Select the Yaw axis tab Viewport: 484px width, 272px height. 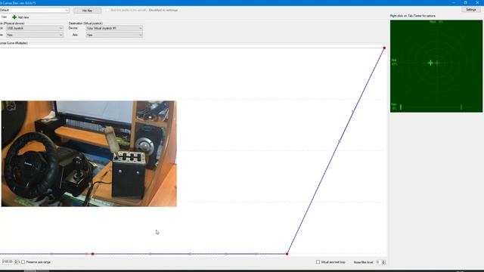4,17
